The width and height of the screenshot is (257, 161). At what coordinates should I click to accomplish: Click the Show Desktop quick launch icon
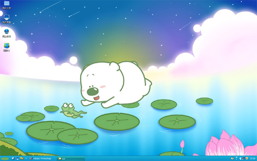pos(18,158)
